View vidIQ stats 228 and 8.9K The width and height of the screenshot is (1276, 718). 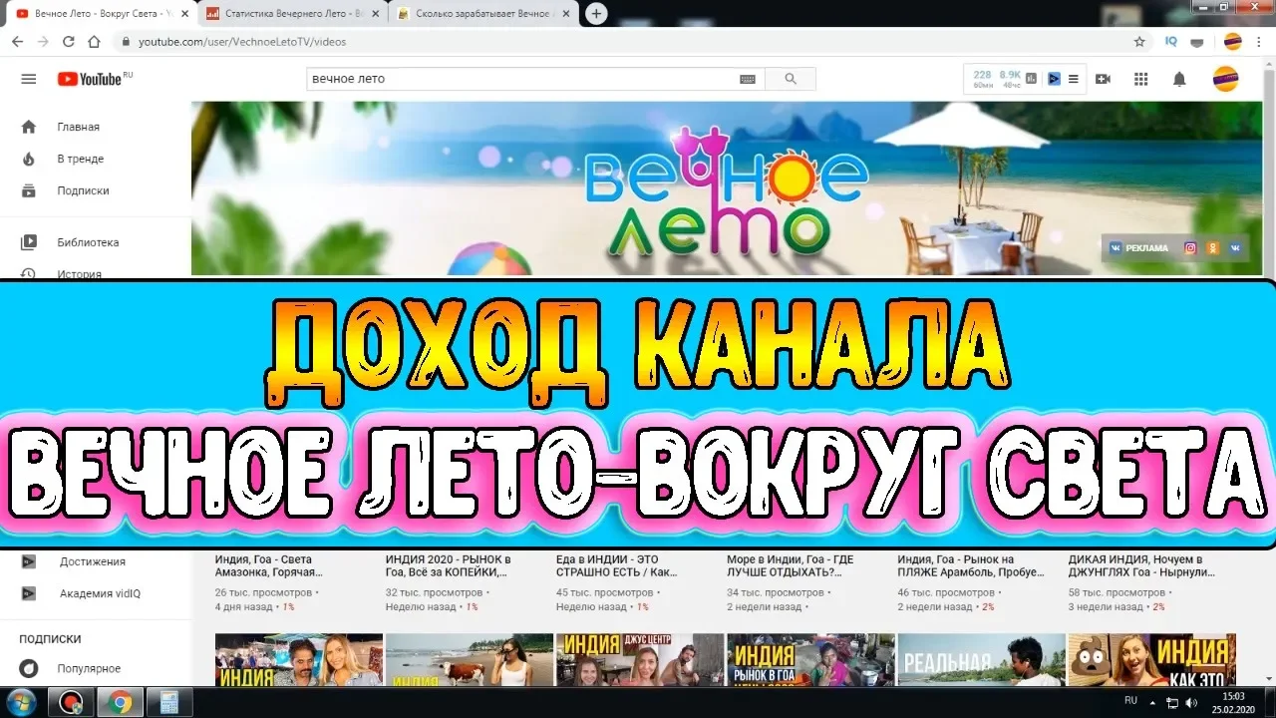pyautogui.click(x=997, y=79)
